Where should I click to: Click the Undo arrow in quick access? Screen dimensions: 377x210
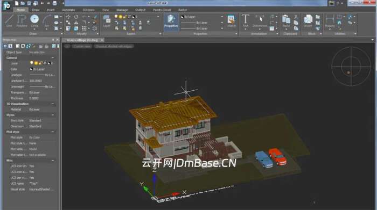[43, 3]
